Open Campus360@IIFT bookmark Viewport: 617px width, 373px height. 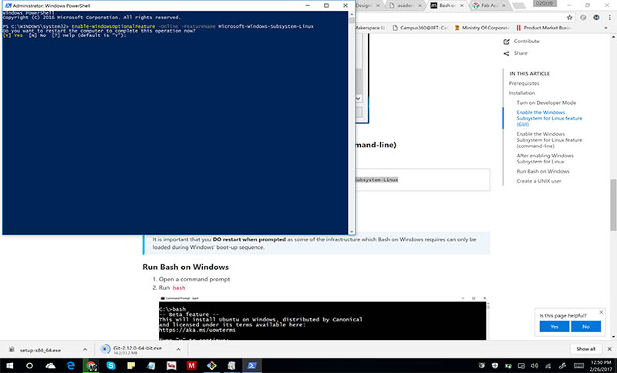tap(420, 28)
